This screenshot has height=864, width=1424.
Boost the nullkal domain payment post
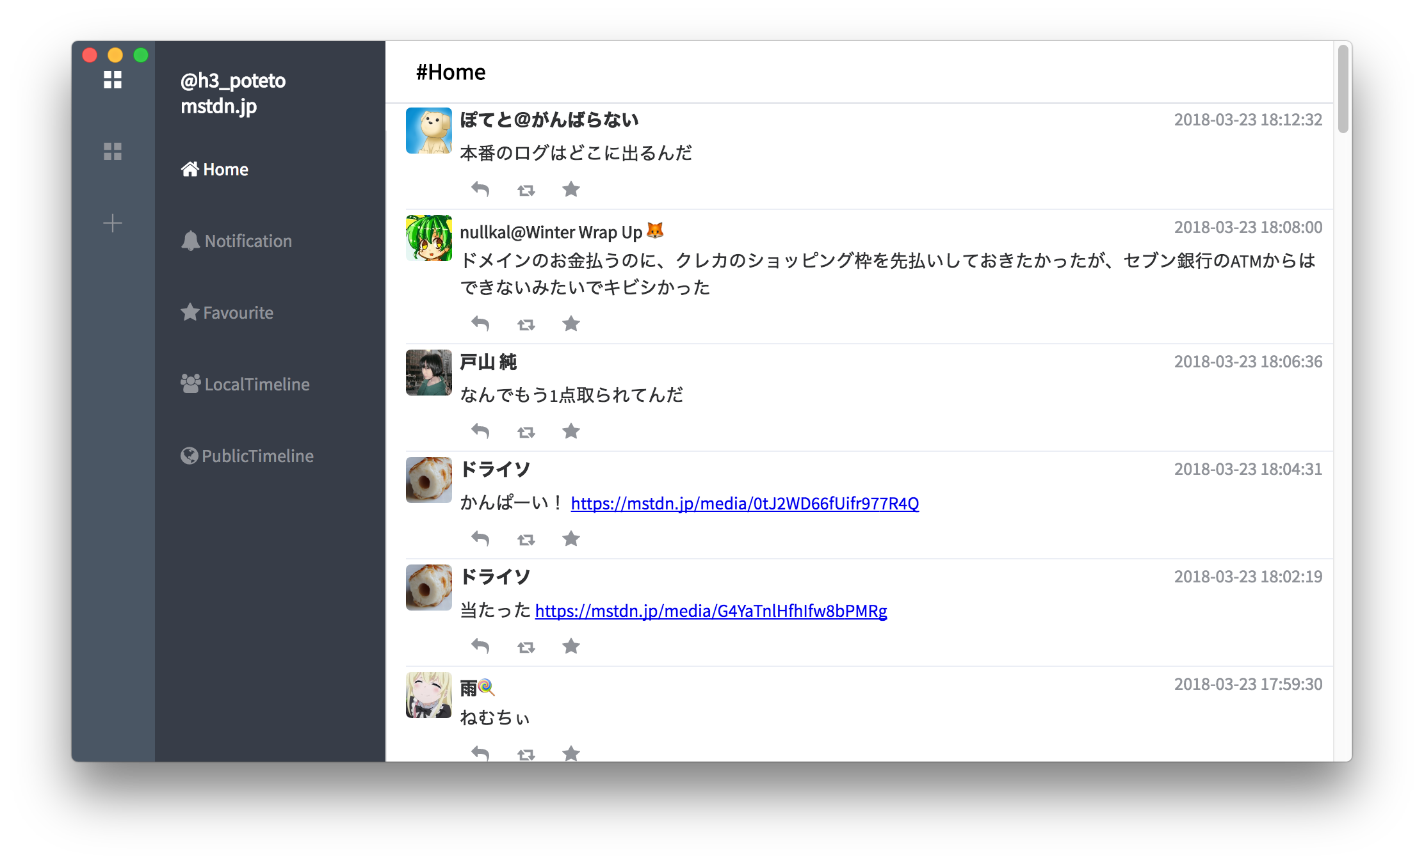coord(526,324)
